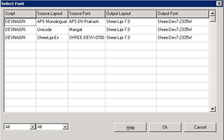Click the scroll down arrow
The width and height of the screenshot is (224, 140).
click(213, 109)
